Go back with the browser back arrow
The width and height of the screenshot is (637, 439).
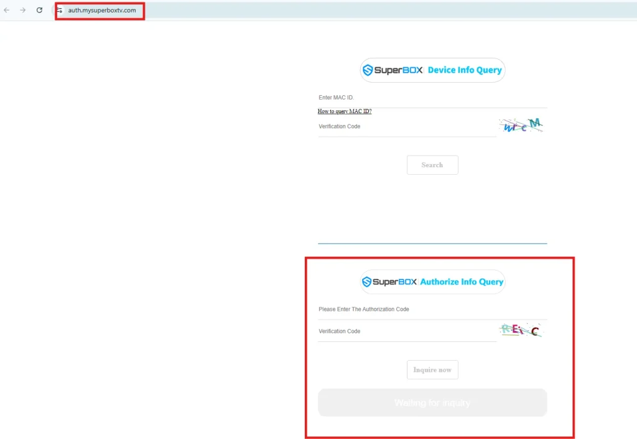pos(6,10)
